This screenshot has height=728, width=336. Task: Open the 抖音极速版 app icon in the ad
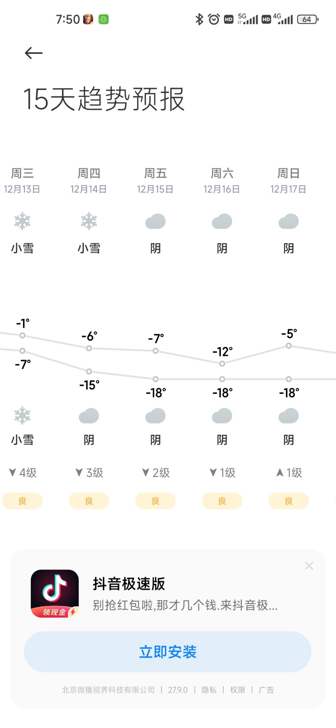point(55,593)
